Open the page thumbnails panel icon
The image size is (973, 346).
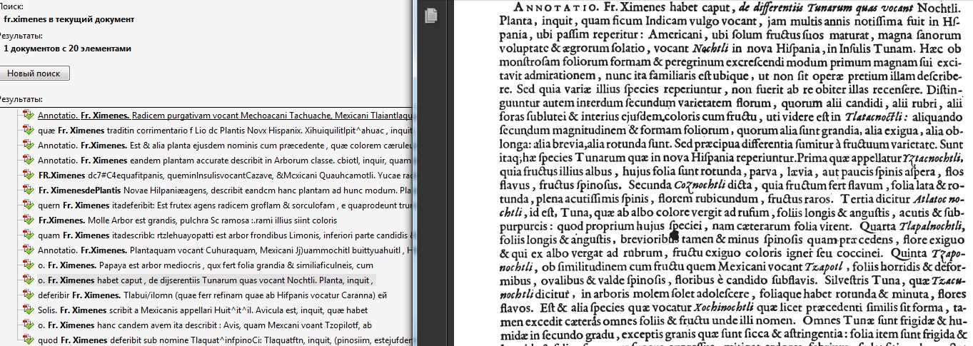click(430, 15)
